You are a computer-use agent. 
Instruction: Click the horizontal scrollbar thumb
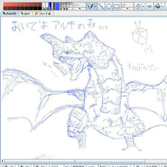pos(75,161)
